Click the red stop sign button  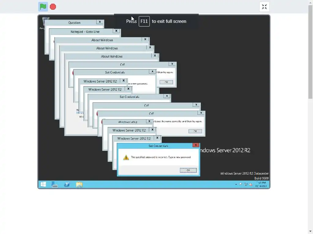[x=53, y=7]
